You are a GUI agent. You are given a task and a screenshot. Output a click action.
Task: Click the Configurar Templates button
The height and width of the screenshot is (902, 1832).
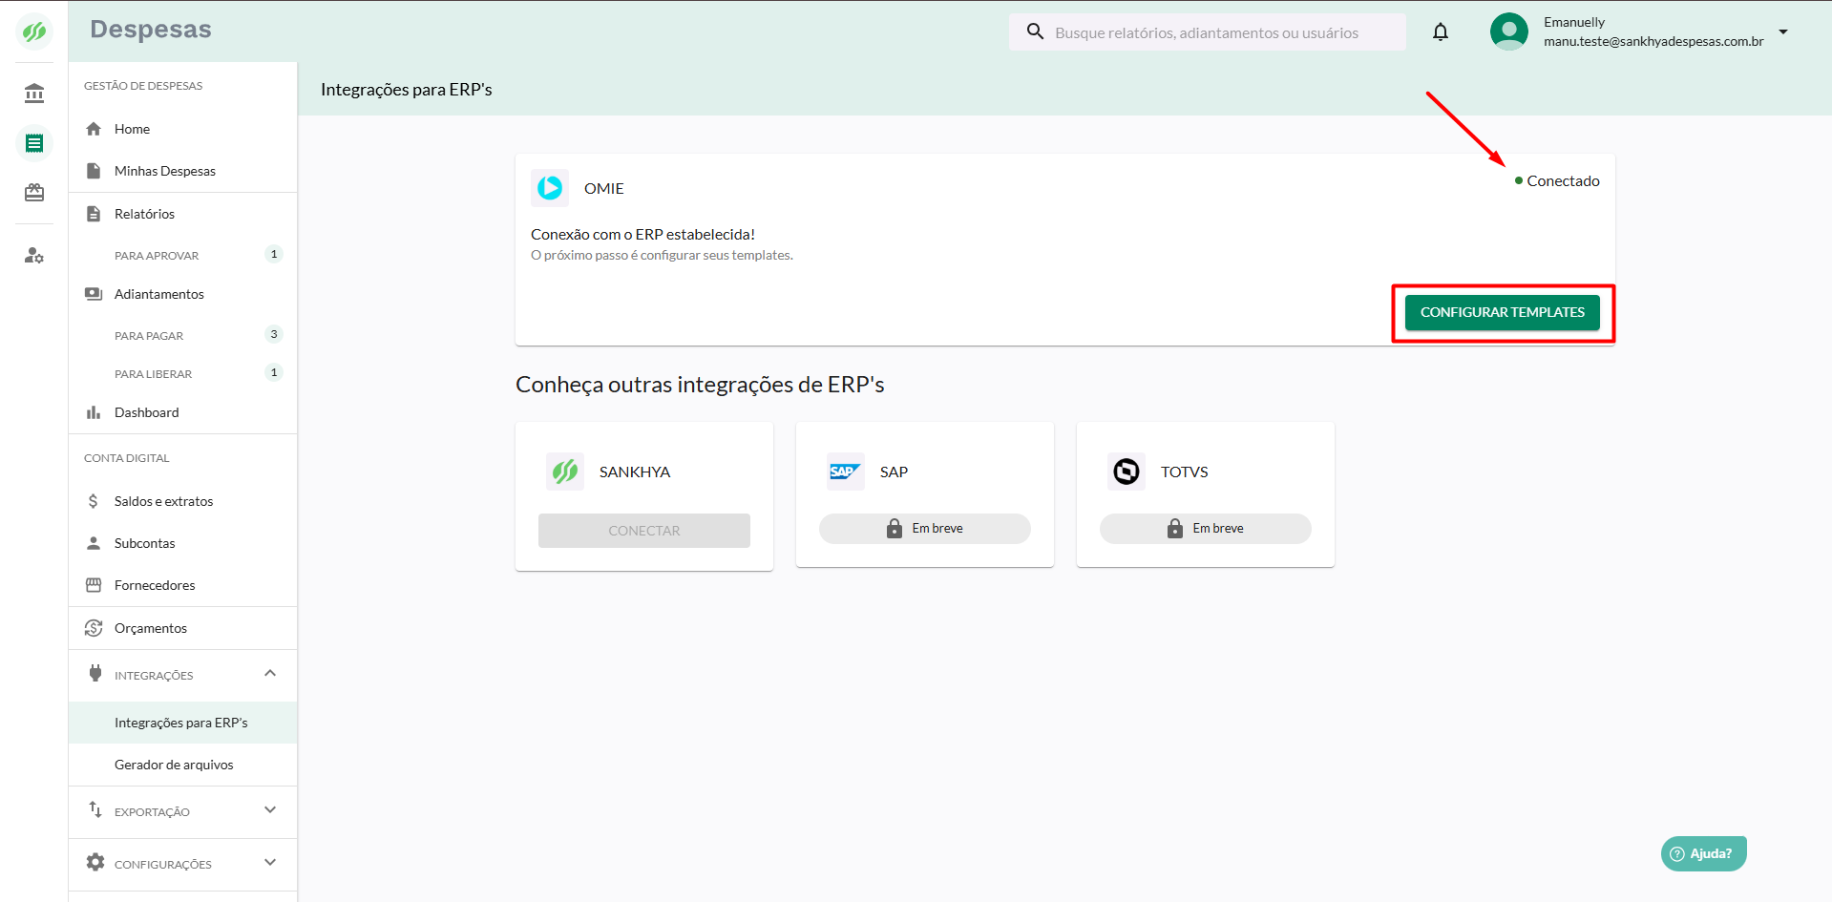1502,312
